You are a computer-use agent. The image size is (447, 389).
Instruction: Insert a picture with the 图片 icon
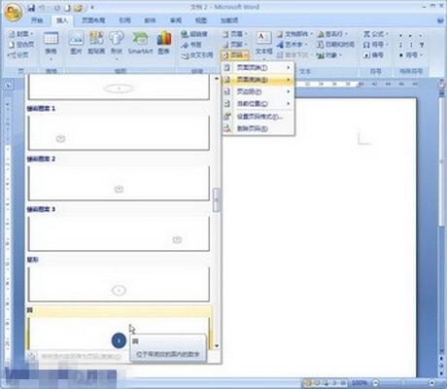click(x=77, y=43)
